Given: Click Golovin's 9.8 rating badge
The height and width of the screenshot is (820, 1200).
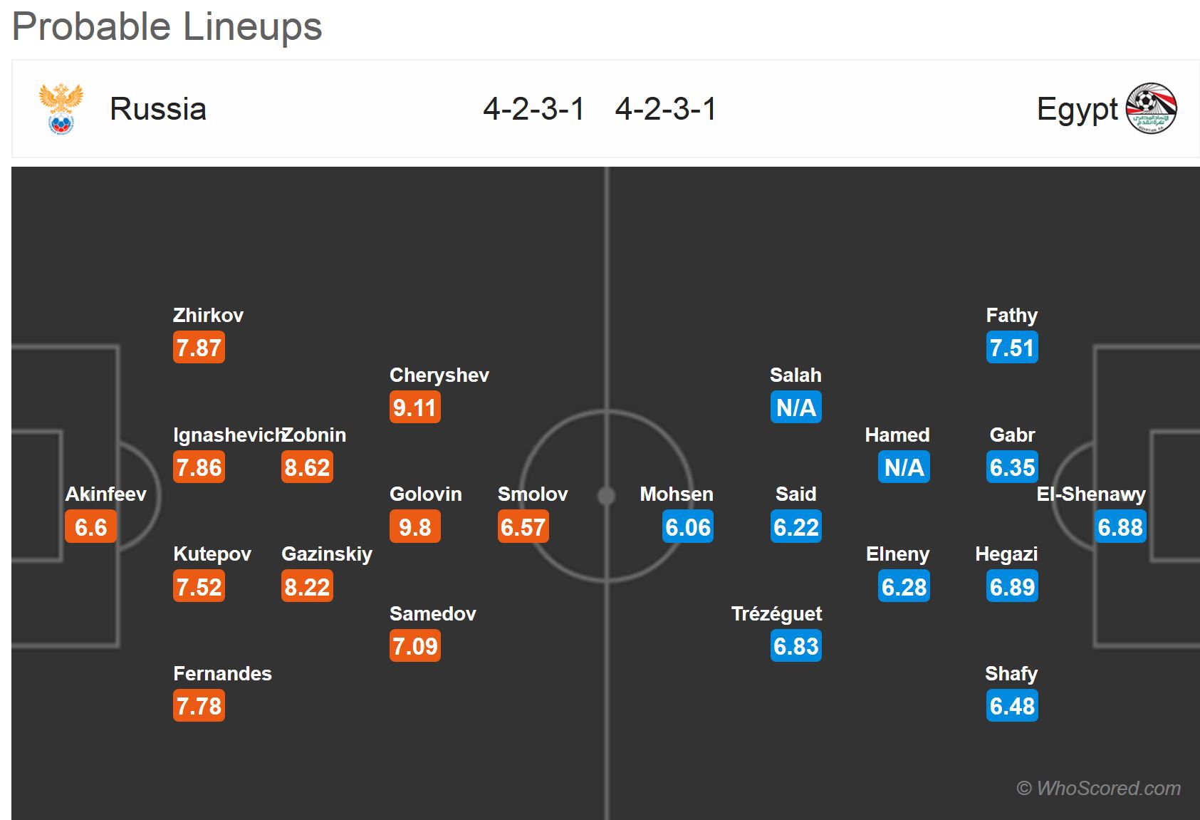Looking at the screenshot, I should 415,527.
